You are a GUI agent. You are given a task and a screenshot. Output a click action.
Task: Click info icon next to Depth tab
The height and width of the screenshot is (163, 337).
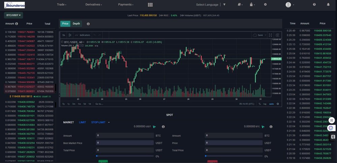point(88,24)
